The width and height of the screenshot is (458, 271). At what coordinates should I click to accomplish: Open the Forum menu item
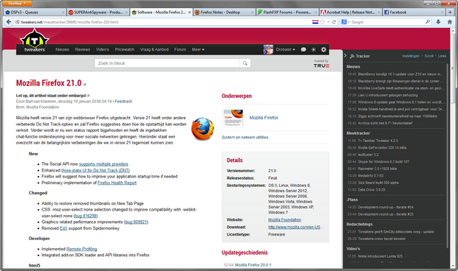[180, 49]
